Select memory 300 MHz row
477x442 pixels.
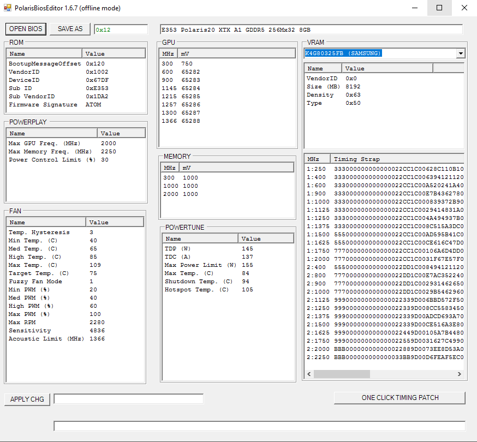coord(227,178)
